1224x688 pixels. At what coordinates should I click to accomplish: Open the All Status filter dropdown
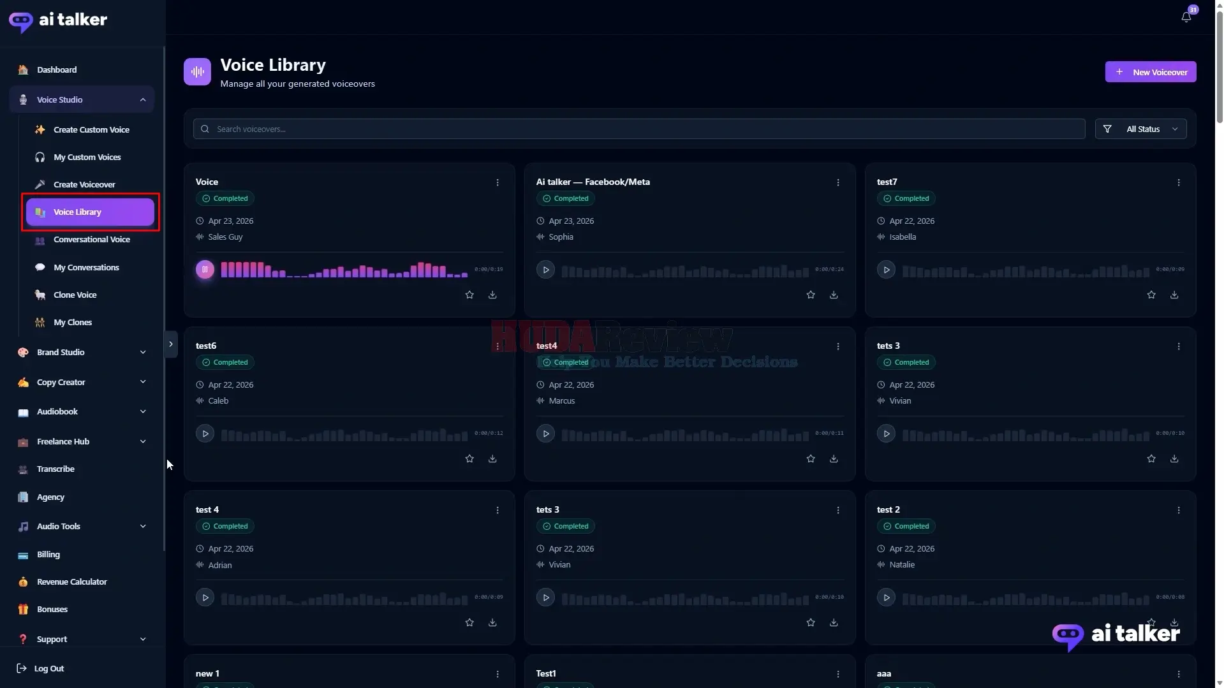(x=1140, y=129)
